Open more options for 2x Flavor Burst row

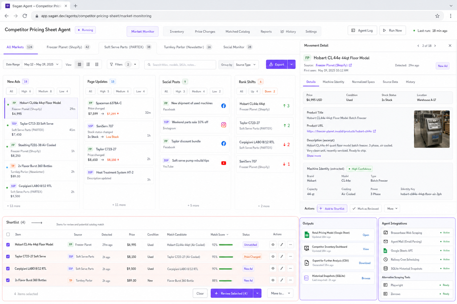point(290,280)
